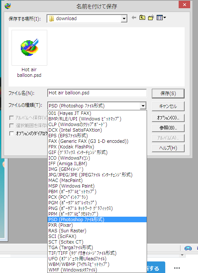
Task: Select IFF (Amiga ILBM) format
Action: pos(97,164)
